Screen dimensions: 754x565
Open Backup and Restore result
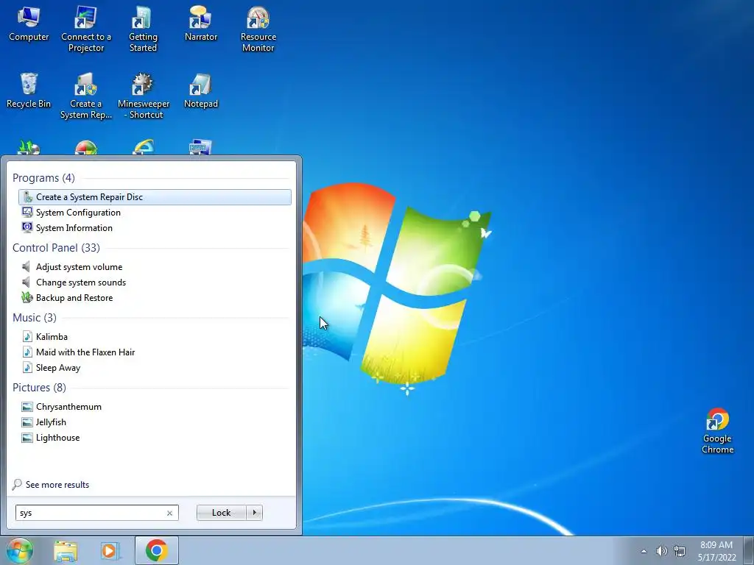tap(155, 297)
